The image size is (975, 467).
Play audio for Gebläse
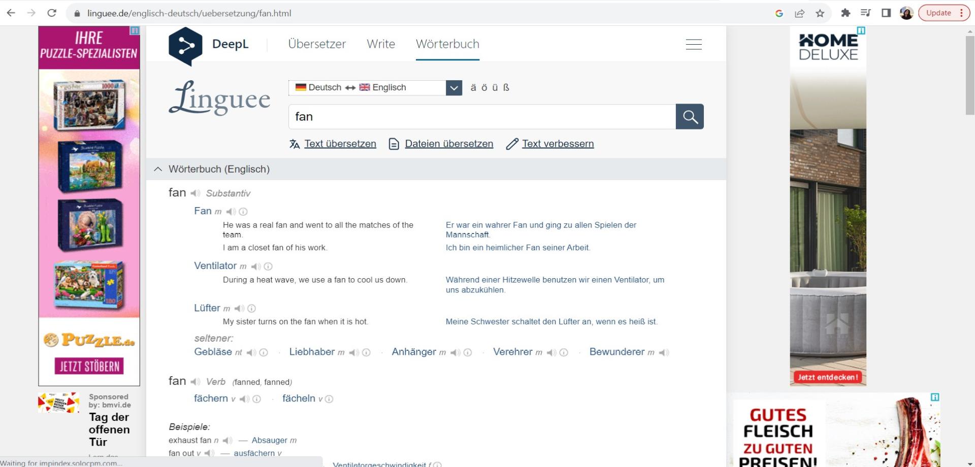click(251, 353)
